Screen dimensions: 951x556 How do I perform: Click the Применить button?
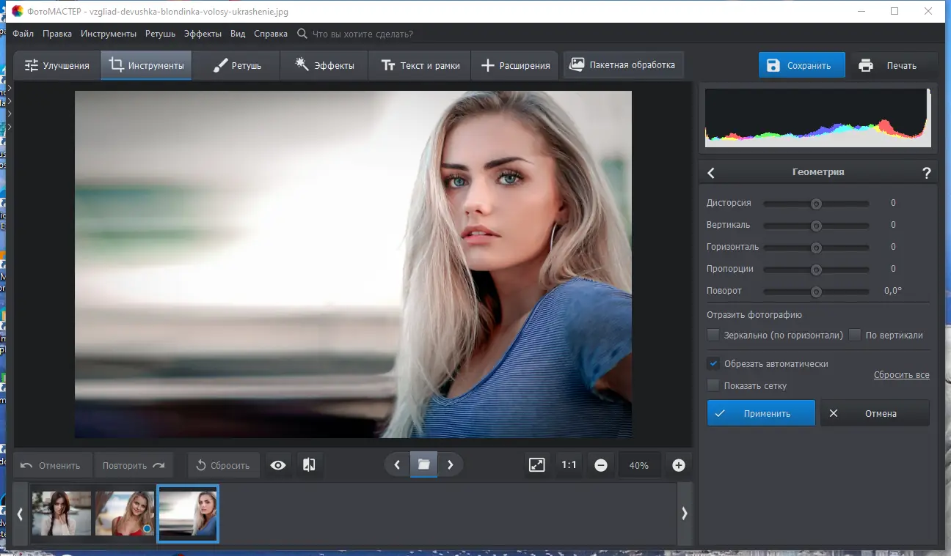[761, 413]
